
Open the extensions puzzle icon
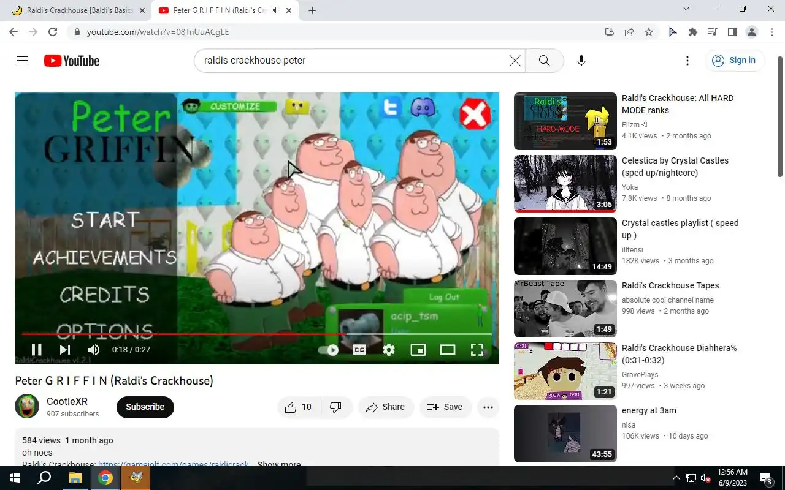tap(693, 32)
